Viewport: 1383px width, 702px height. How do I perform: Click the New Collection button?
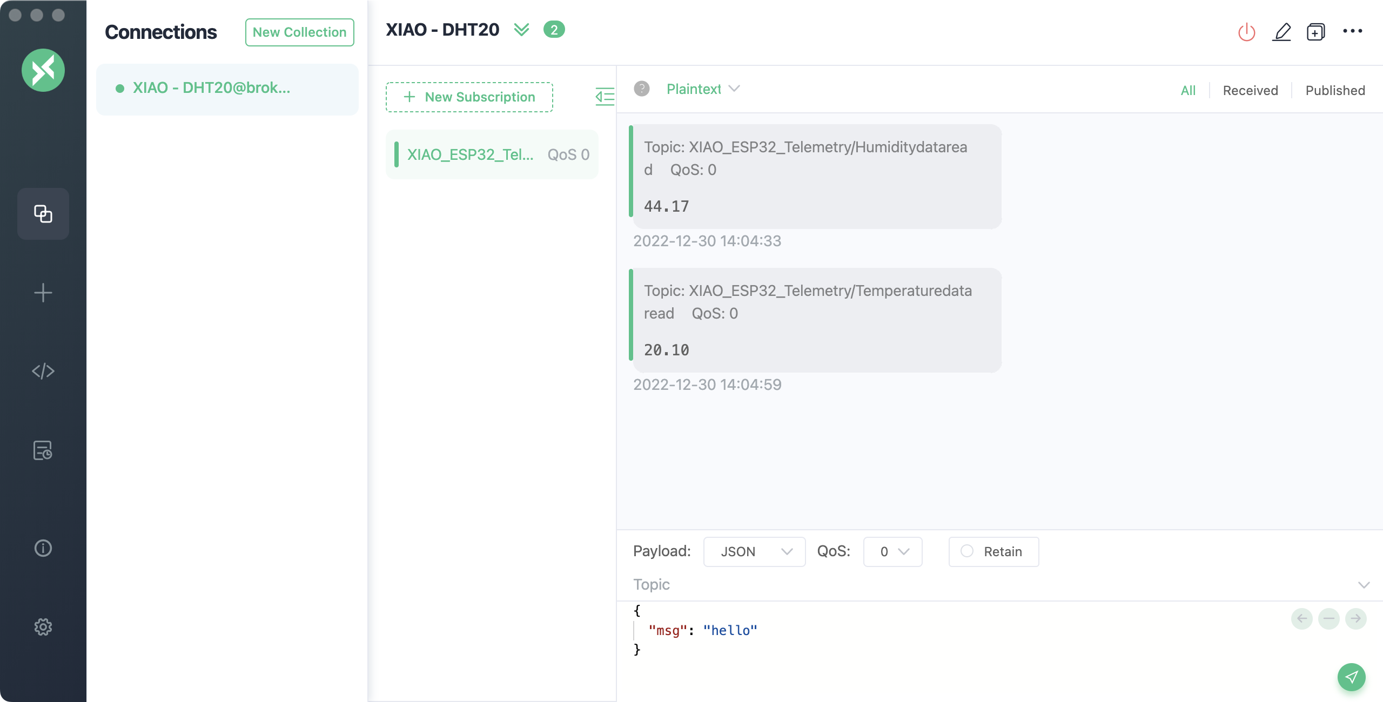tap(300, 32)
